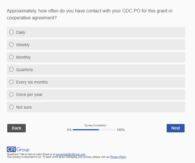Image resolution: width=195 pixels, height=163 pixels.
Task: Open the Privacy Policy link
Action: pos(118,157)
